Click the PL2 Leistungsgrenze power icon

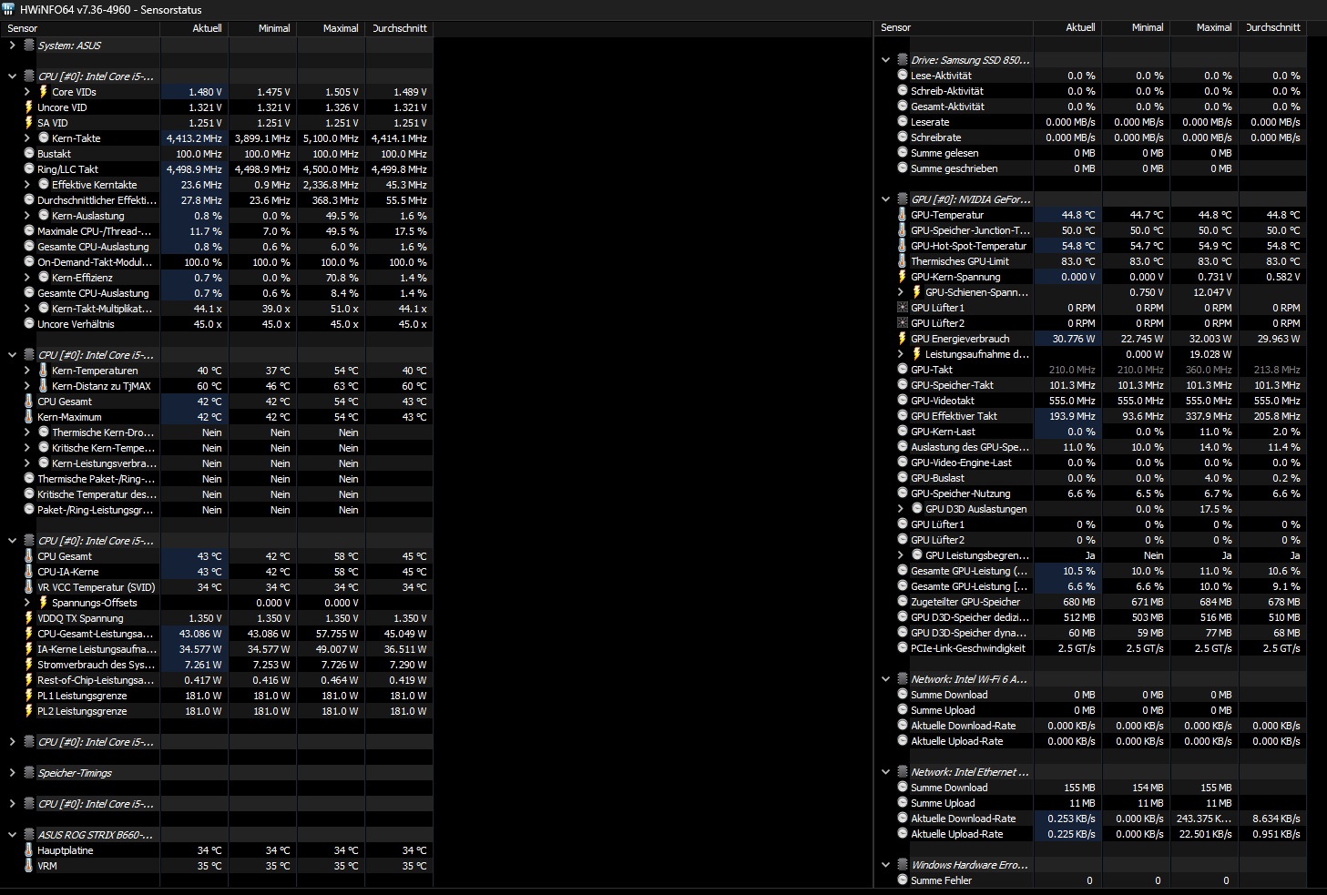tap(28, 711)
